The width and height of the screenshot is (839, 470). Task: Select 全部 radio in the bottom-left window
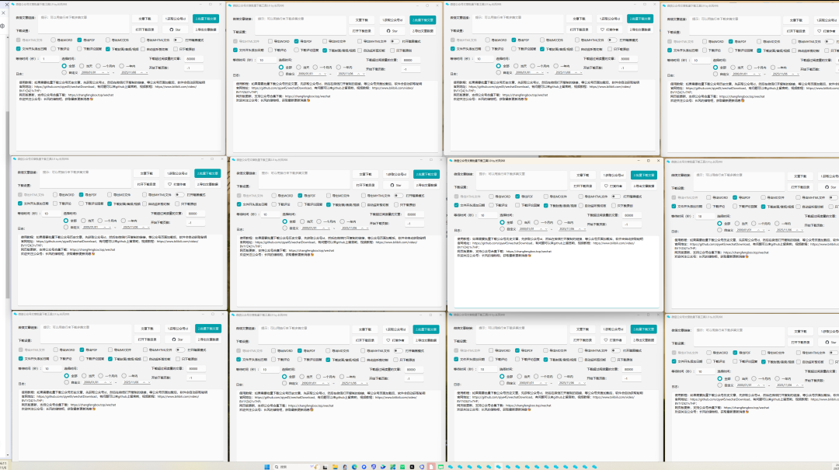pyautogui.click(x=66, y=376)
